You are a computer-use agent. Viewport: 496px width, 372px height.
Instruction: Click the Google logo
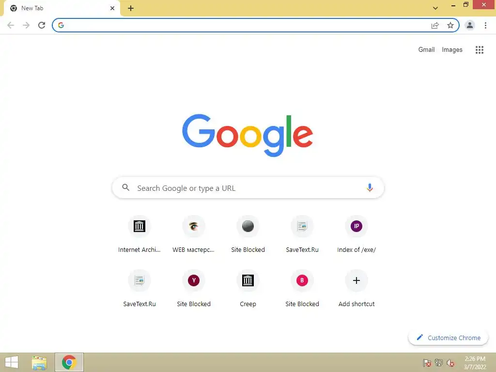248,136
